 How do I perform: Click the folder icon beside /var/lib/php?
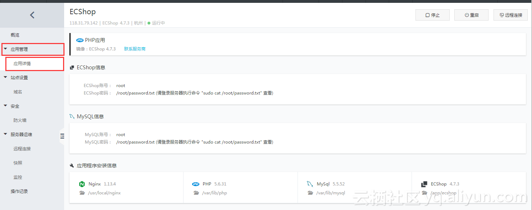[x=196, y=193]
